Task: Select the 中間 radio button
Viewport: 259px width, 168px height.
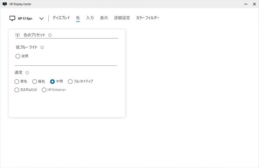Action: tap(52, 82)
